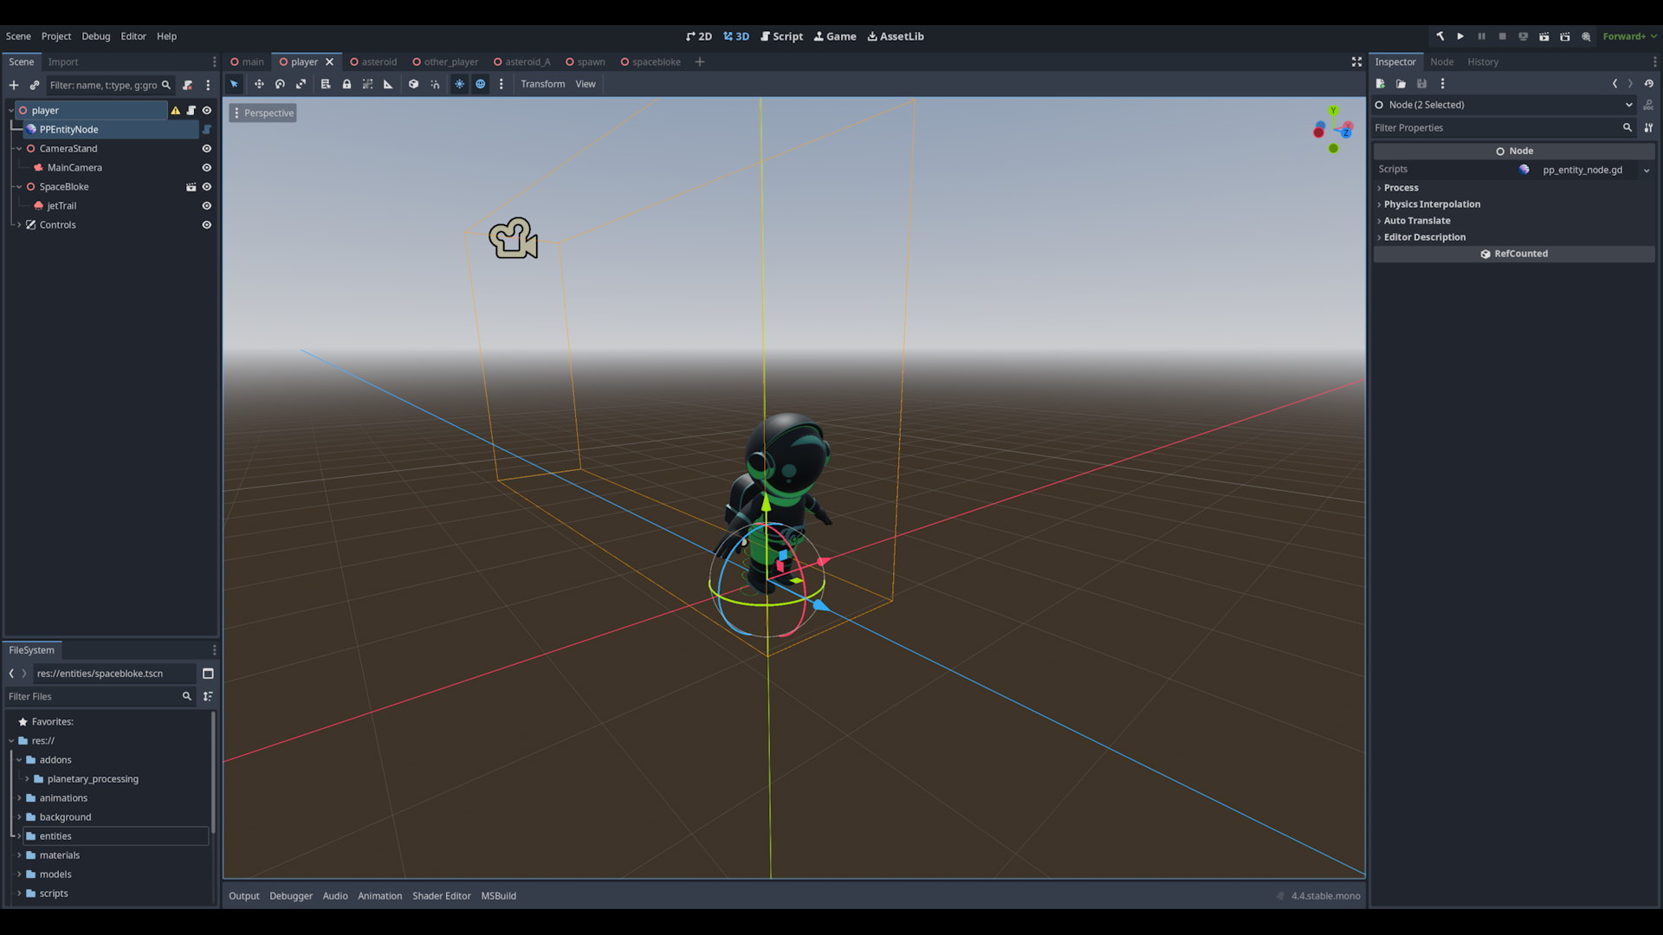Open the Forward+ renderer dropdown
1663x935 pixels.
point(1629,36)
